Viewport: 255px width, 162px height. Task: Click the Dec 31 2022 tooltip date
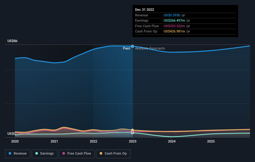click(x=144, y=10)
